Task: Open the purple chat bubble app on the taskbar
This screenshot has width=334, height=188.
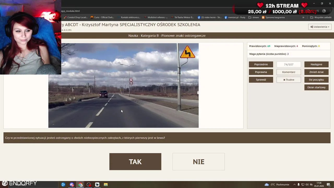Action: (x=72, y=185)
